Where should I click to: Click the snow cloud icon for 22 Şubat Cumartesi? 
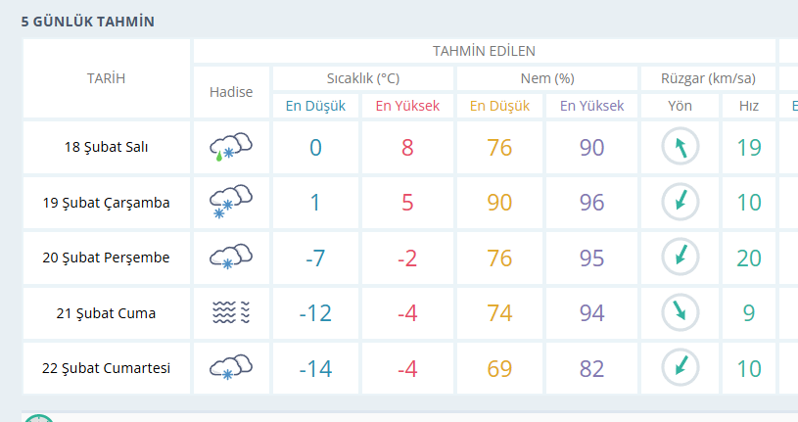coord(231,367)
